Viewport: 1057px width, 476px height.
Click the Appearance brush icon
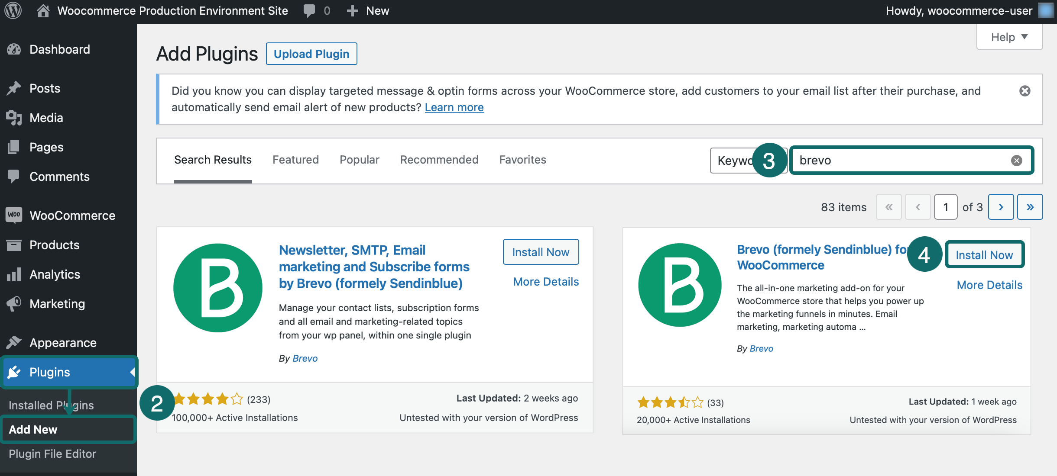[x=13, y=342]
